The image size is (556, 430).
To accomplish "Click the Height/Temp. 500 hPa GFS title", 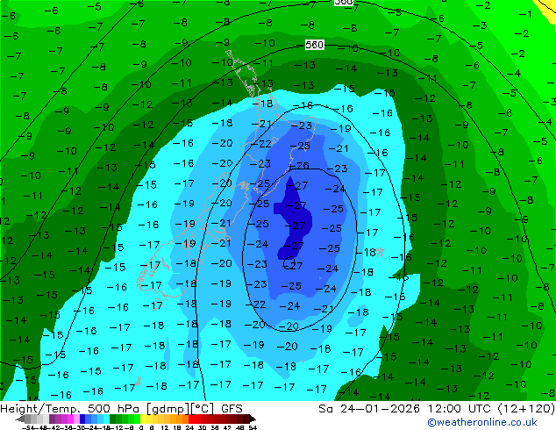I will pyautogui.click(x=121, y=409).
